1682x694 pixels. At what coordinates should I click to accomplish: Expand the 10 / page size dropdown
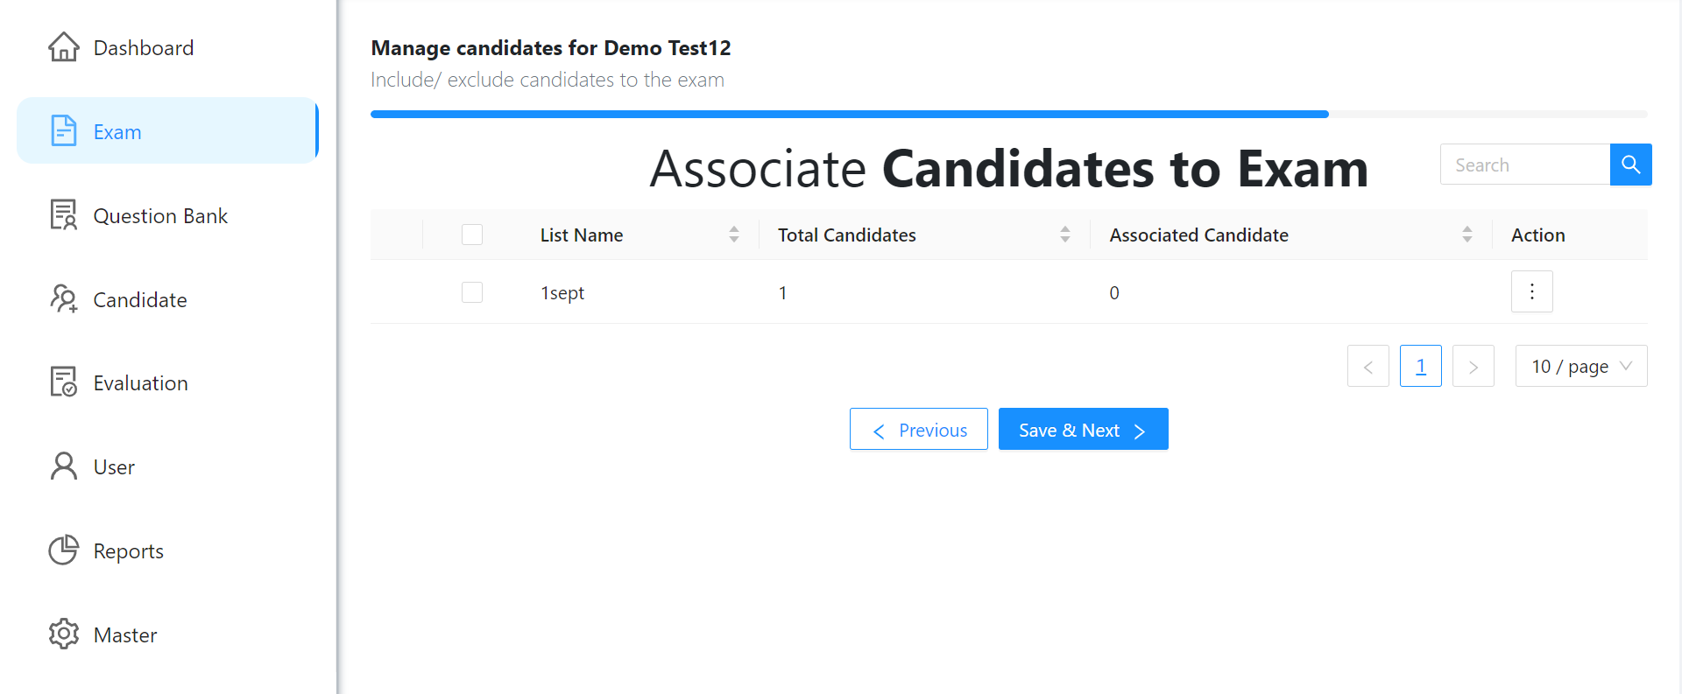point(1581,366)
